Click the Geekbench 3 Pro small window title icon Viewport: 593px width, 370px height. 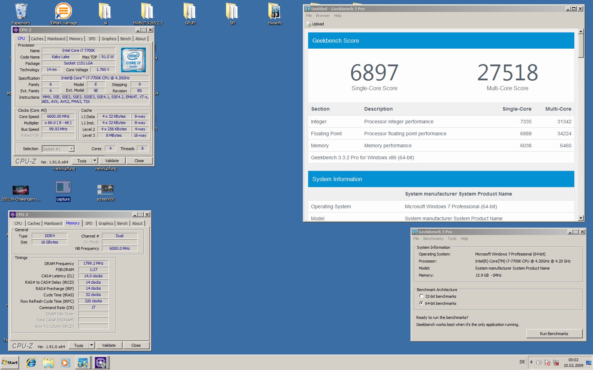pyautogui.click(x=415, y=232)
